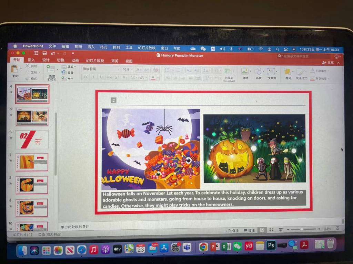Select slide 7 thumbnail in the panel
The height and width of the screenshot is (264, 353).
[32, 162]
